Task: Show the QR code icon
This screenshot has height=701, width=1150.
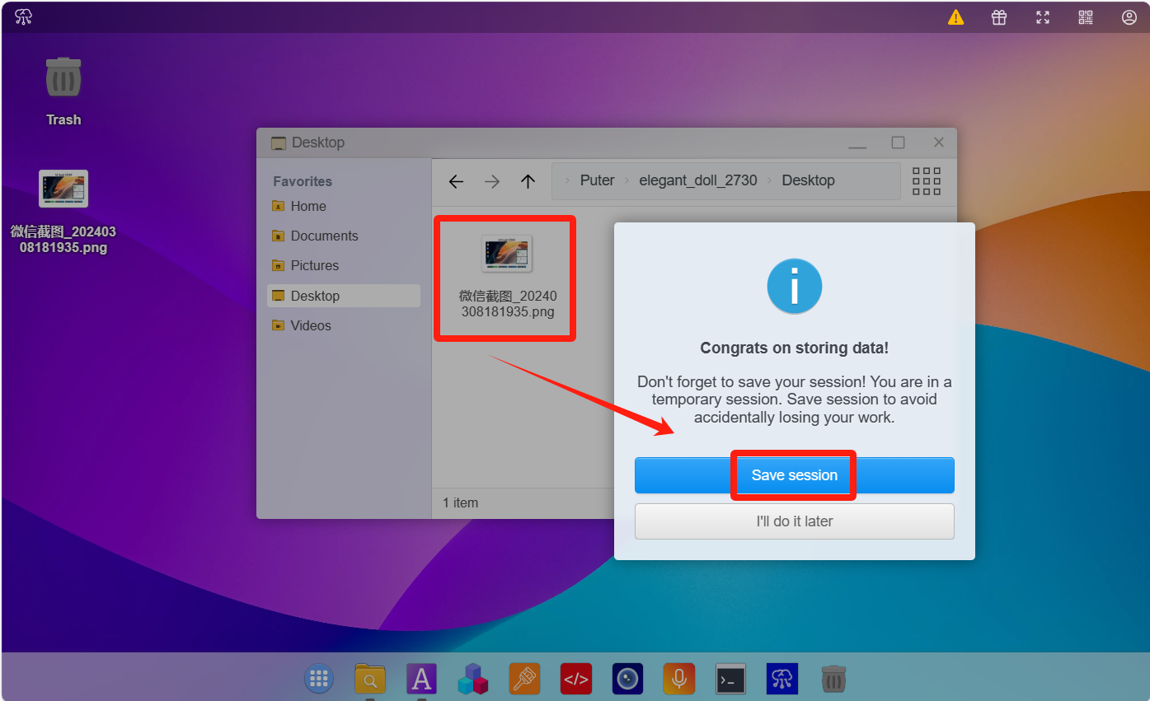Action: (1086, 17)
